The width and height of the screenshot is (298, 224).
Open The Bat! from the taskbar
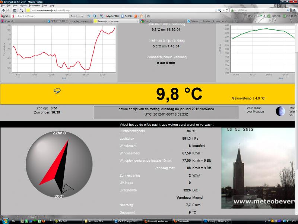pyautogui.click(x=68, y=221)
